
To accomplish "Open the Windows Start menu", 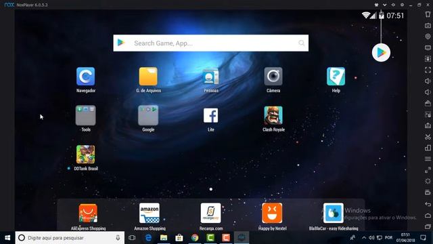I will 7,238.
